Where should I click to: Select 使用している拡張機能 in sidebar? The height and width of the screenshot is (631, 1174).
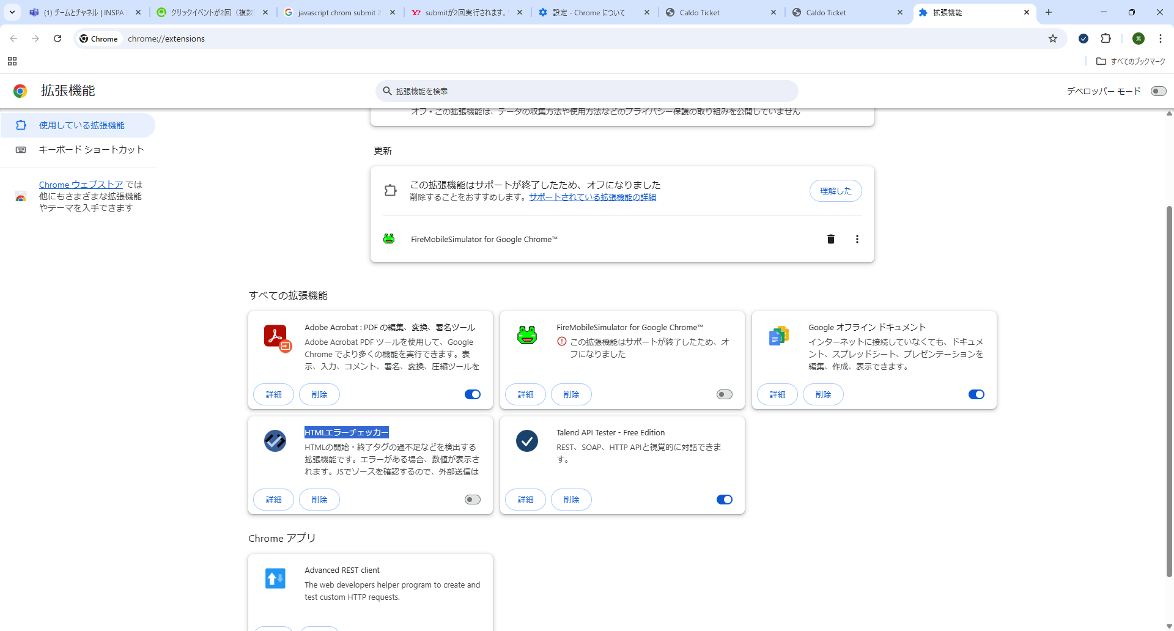[x=78, y=125]
